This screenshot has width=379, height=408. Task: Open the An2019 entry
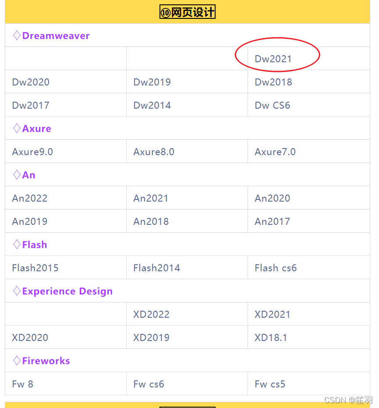tap(30, 221)
